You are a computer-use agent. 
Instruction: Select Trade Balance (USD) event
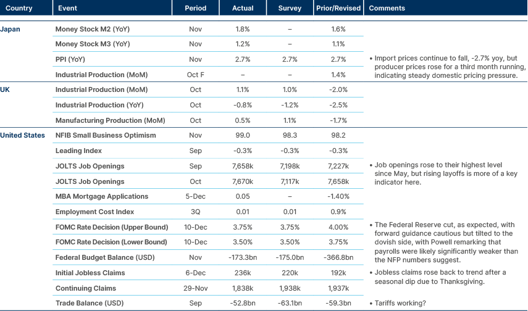click(90, 303)
